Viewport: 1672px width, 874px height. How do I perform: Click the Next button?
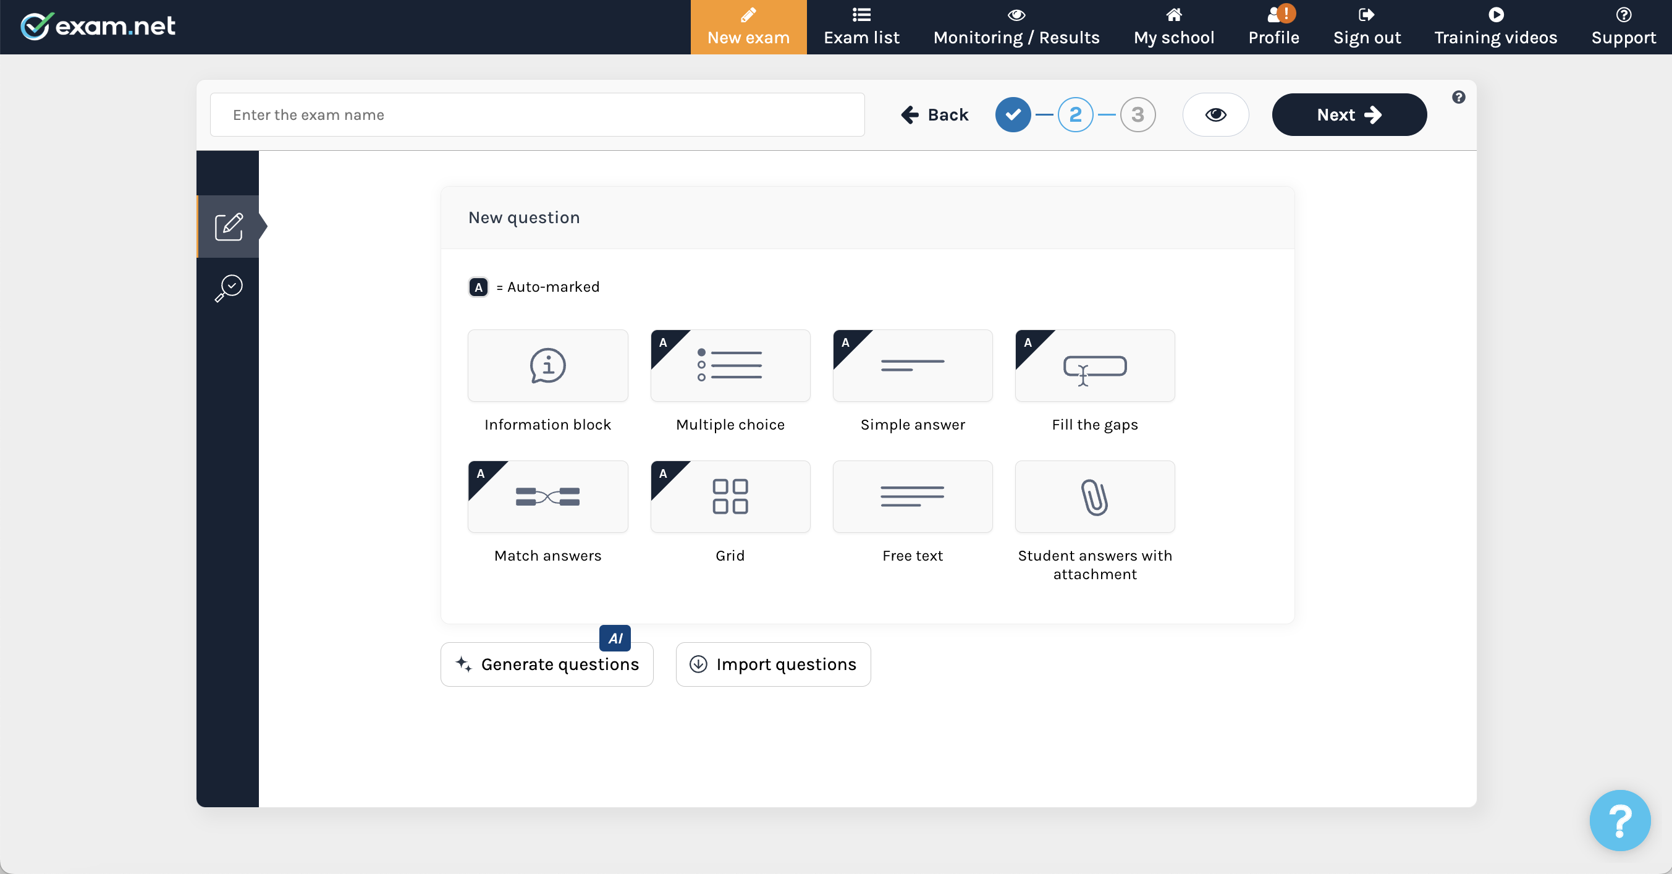click(1348, 114)
